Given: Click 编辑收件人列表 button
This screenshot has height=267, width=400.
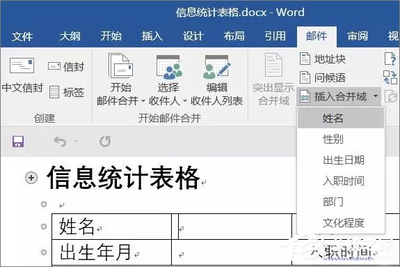Looking at the screenshot, I should point(217,79).
